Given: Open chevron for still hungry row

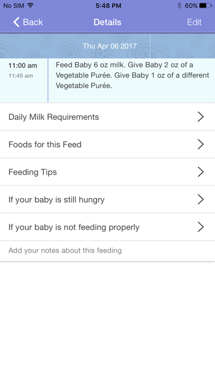Looking at the screenshot, I should [x=201, y=199].
